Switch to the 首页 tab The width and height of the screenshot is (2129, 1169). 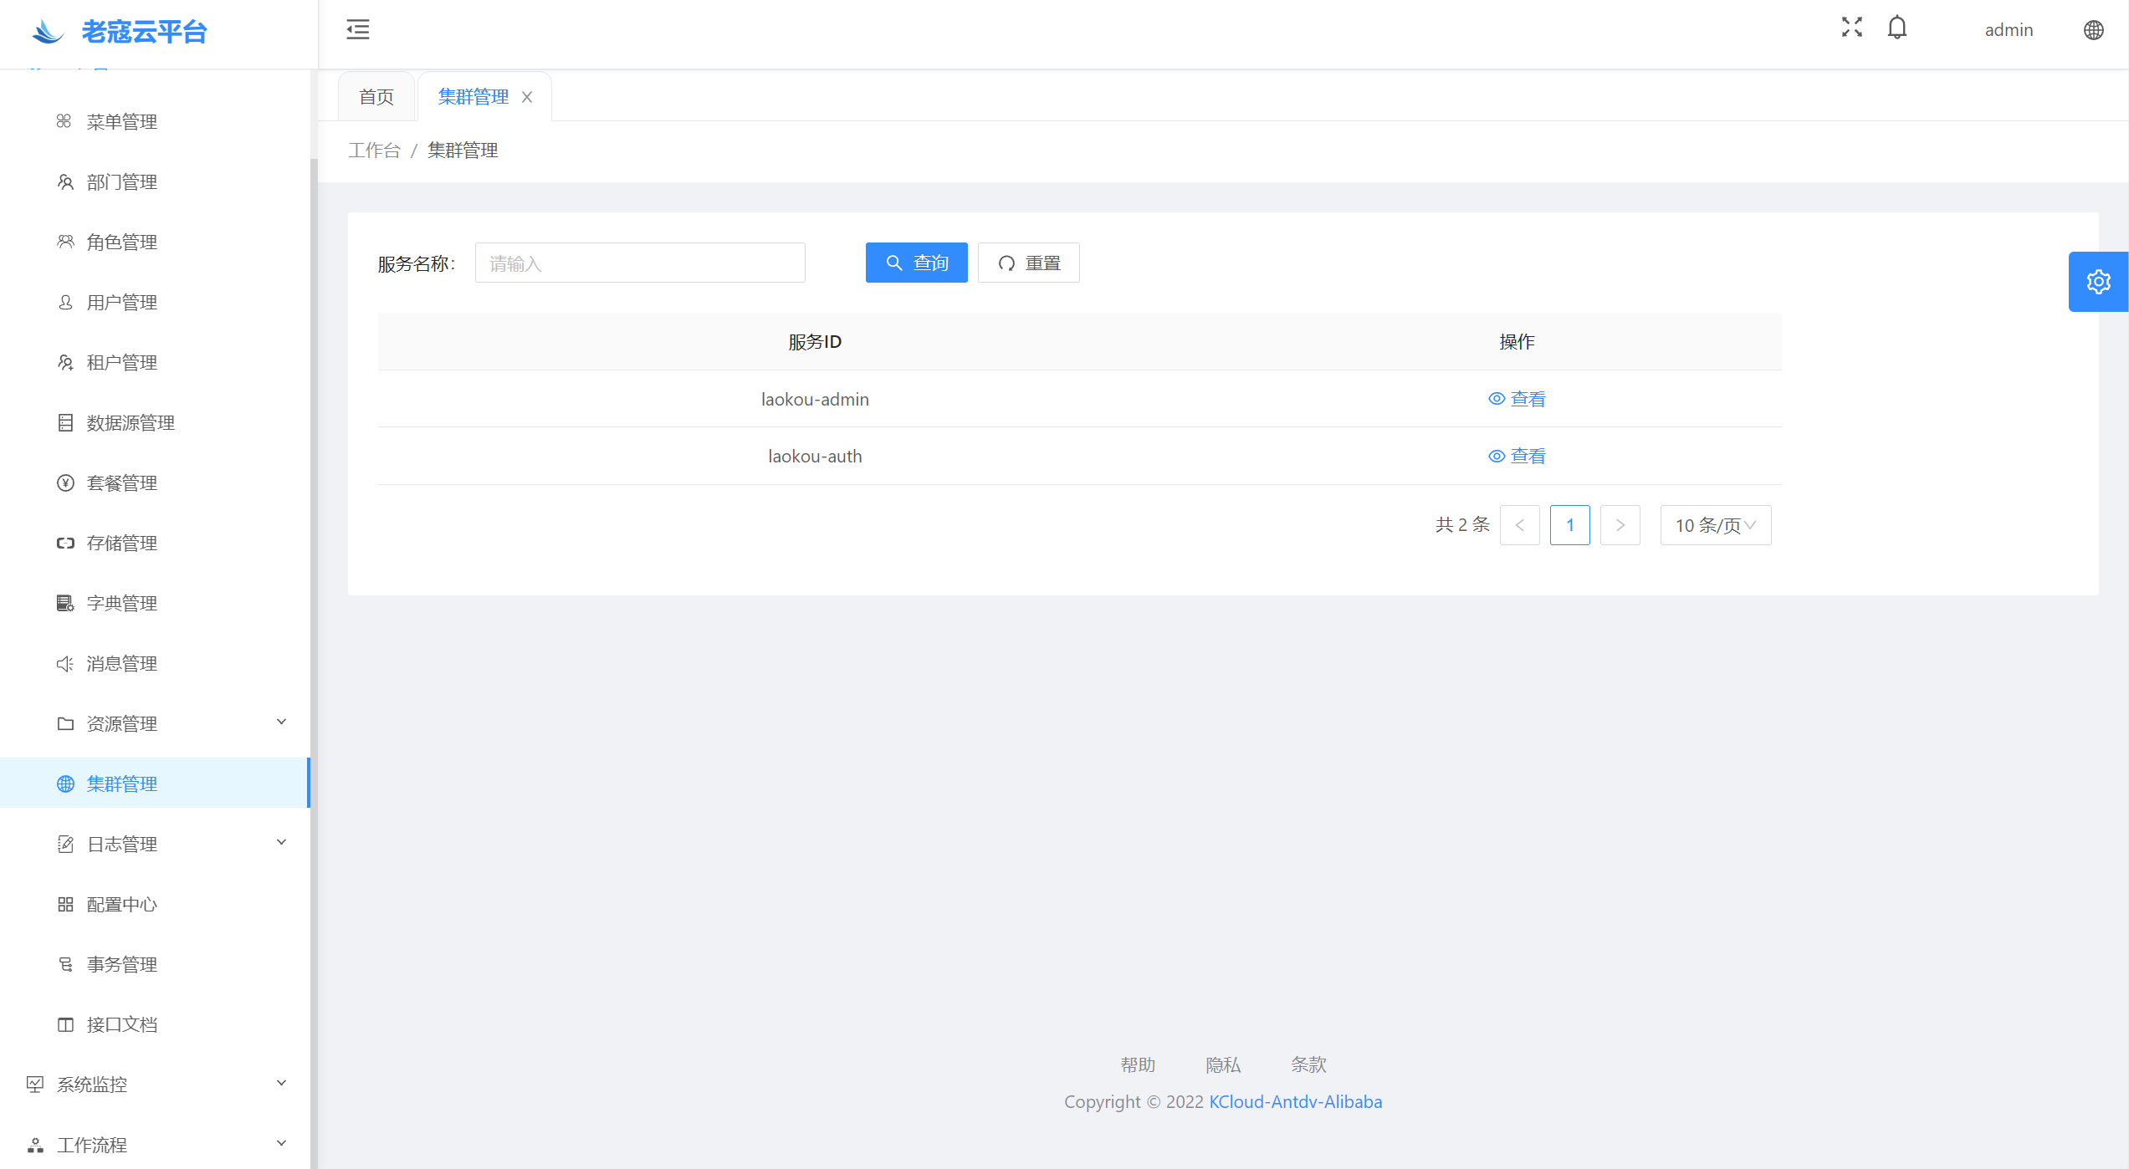[376, 97]
